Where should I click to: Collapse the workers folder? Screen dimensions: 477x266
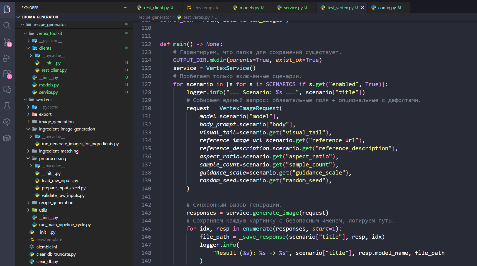point(25,100)
